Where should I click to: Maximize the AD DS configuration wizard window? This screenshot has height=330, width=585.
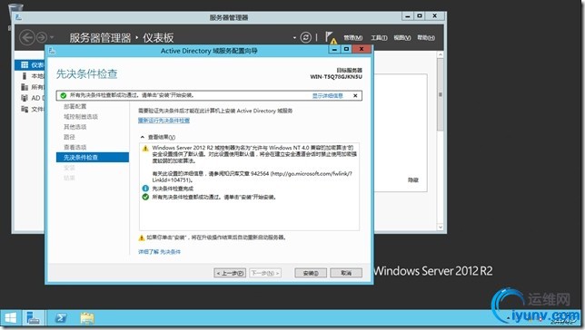point(346,49)
